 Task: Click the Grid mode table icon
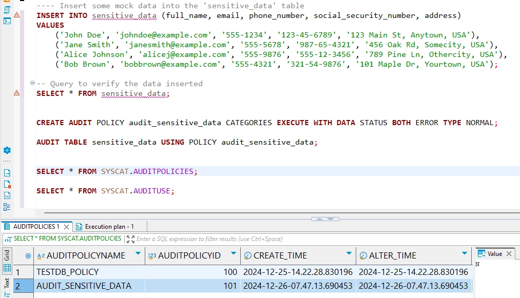[7, 268]
